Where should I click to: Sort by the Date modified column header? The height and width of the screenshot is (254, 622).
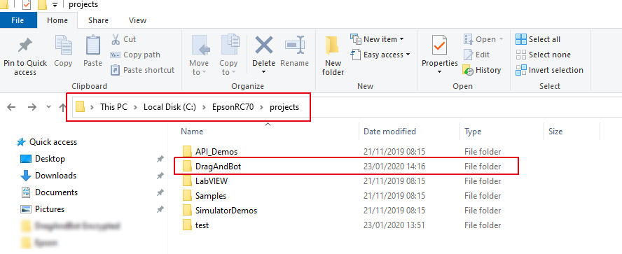[389, 132]
